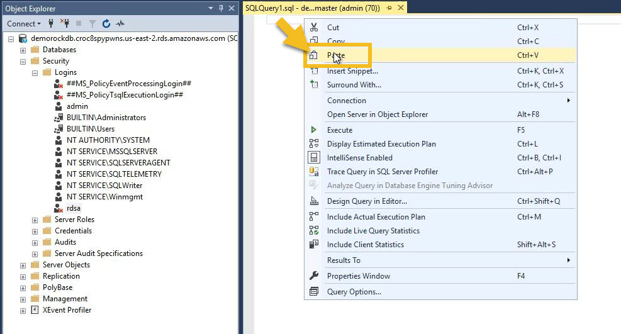Select NT SERVICE\SQLTELEMETRY login
The height and width of the screenshot is (334, 621).
pos(114,174)
